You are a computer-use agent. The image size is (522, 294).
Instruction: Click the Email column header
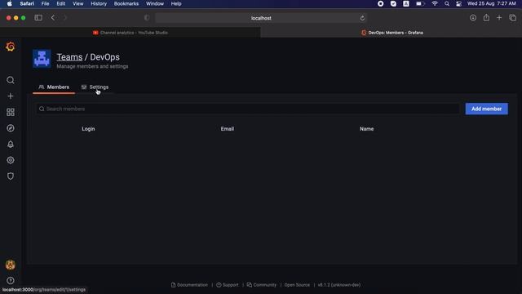(228, 129)
